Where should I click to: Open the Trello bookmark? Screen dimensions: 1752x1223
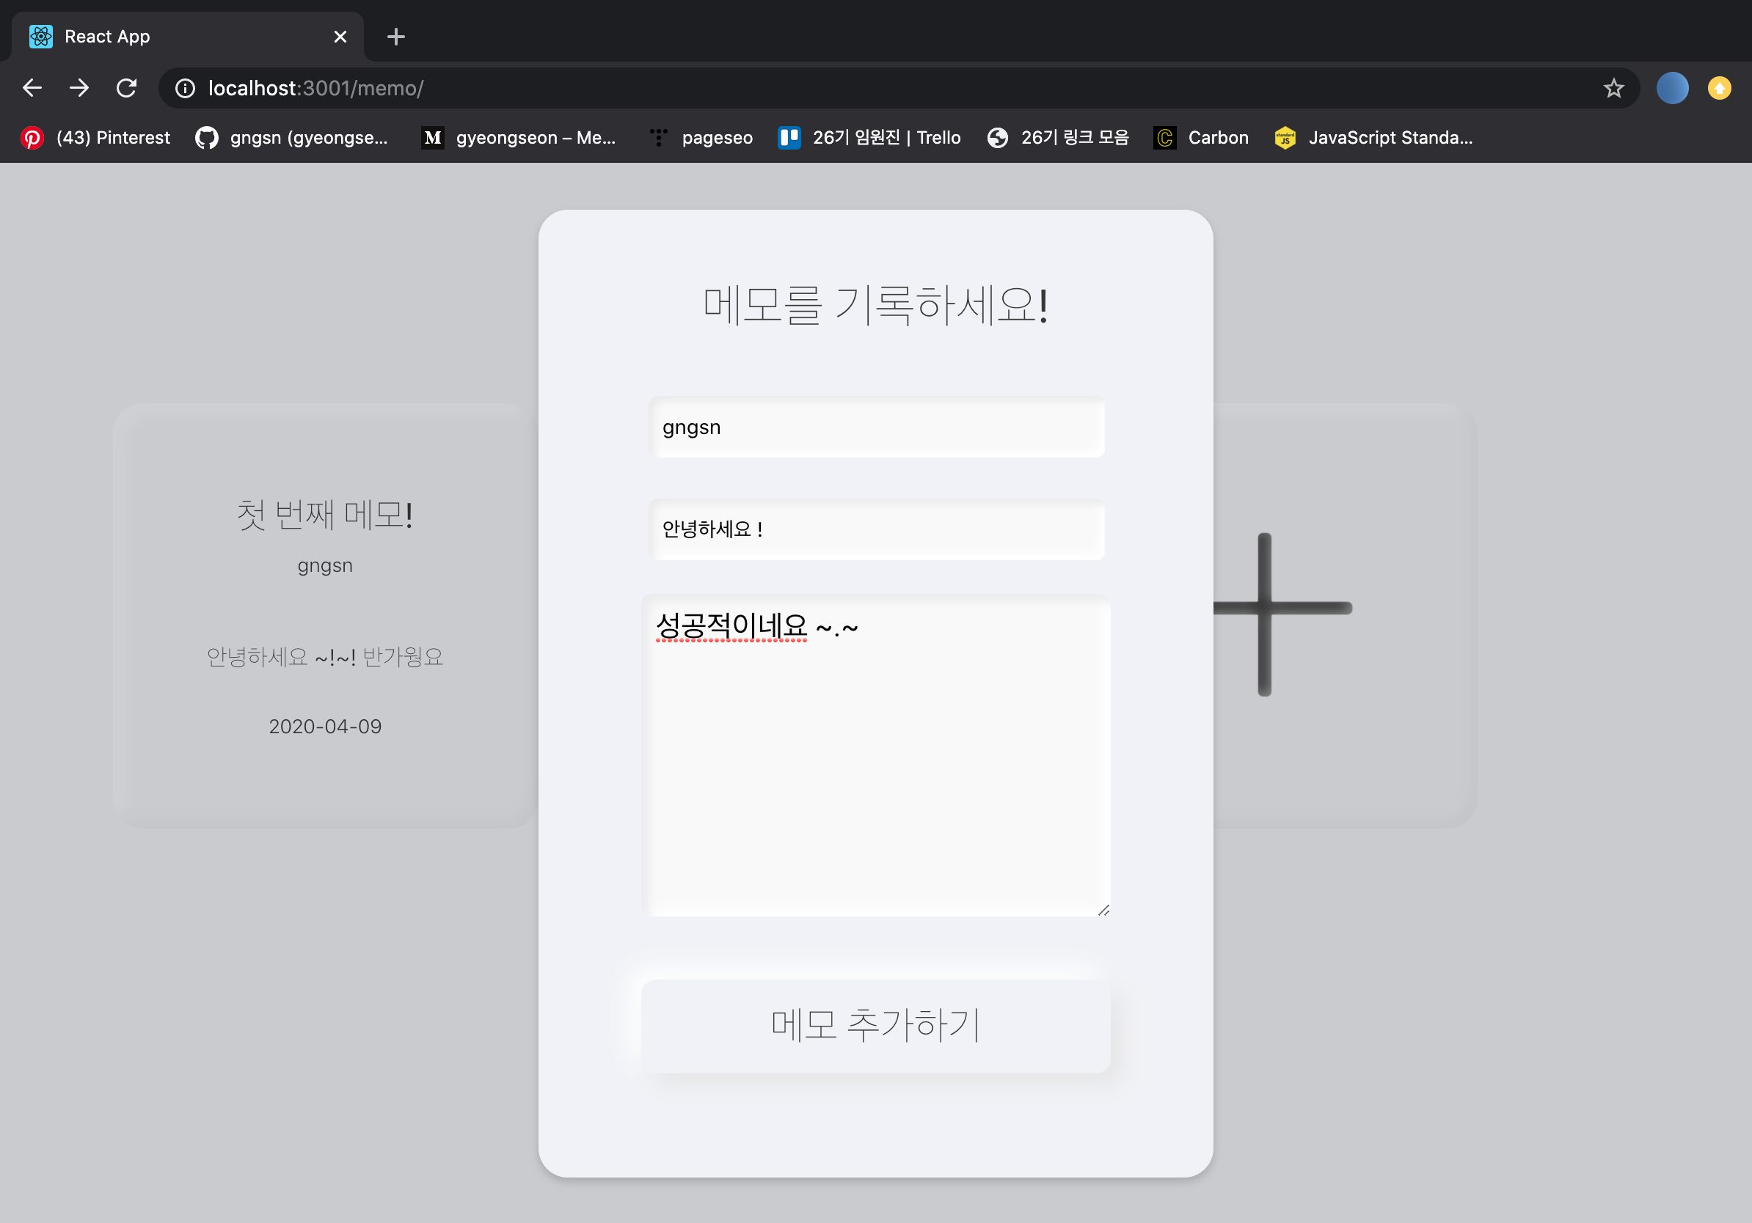(869, 138)
